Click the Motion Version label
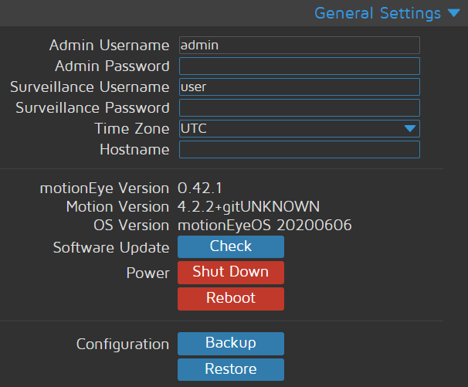The height and width of the screenshot is (387, 468). (x=117, y=207)
